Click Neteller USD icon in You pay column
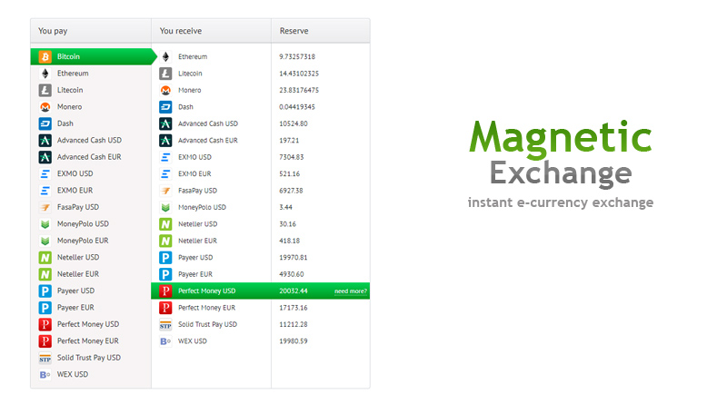 [x=45, y=257]
